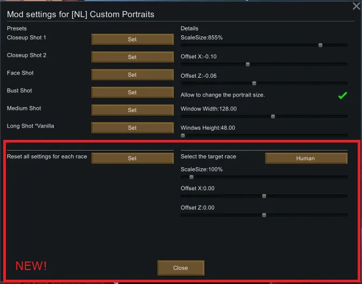This screenshot has height=284, width=362.
Task: Open the Human target race selector
Action: (x=306, y=158)
